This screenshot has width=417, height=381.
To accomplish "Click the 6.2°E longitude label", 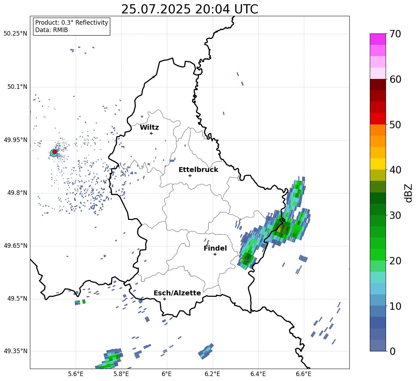I will click(x=212, y=374).
